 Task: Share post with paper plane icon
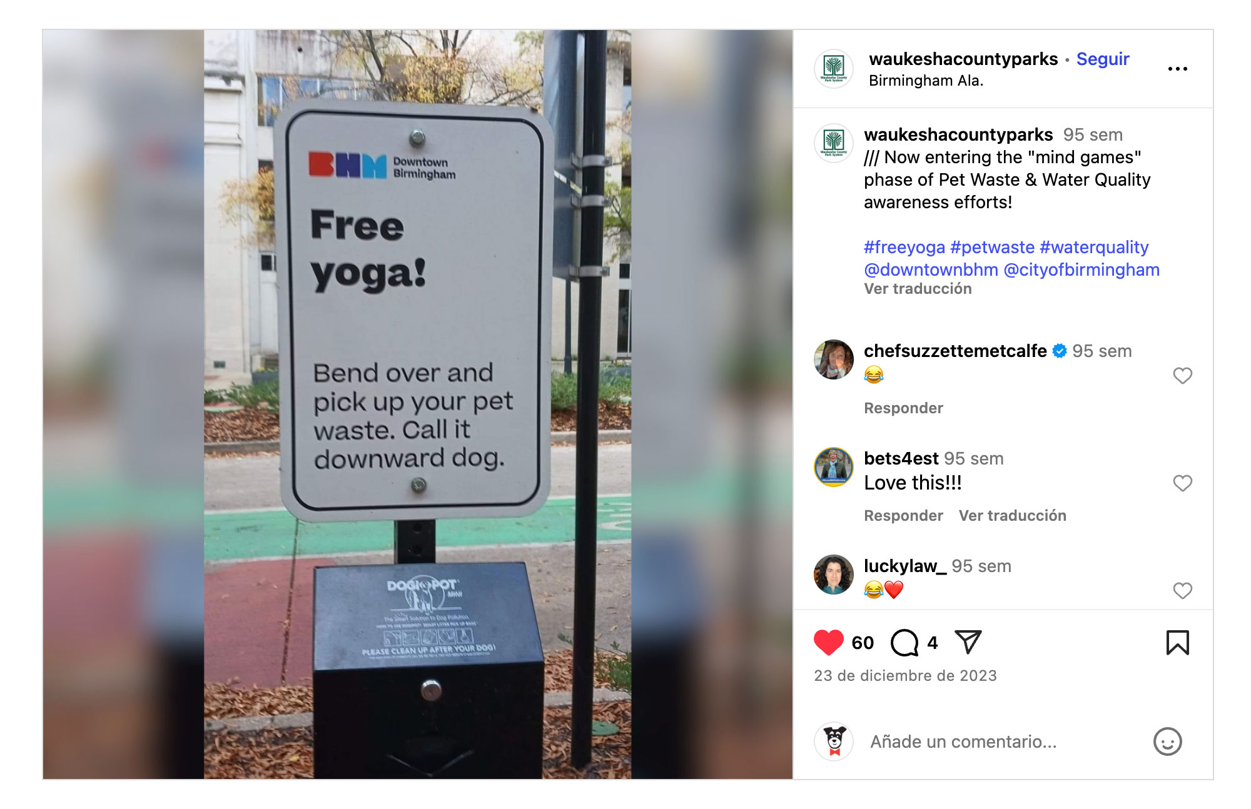click(x=968, y=642)
